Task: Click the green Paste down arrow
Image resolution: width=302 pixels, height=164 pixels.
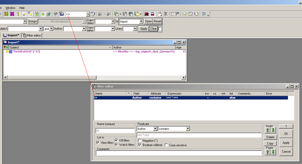Action: pyautogui.click(x=273, y=152)
